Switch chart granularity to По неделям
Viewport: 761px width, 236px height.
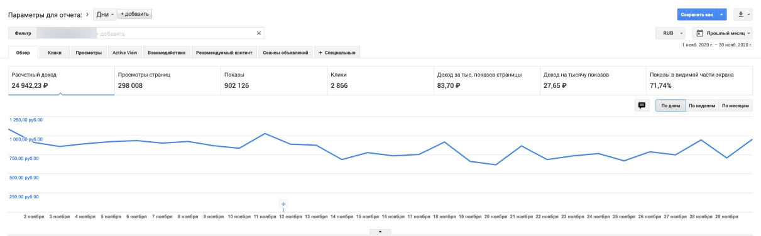[x=702, y=106]
